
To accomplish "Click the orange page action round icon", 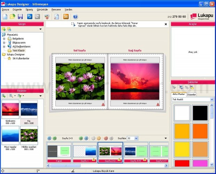I will pos(99,138).
